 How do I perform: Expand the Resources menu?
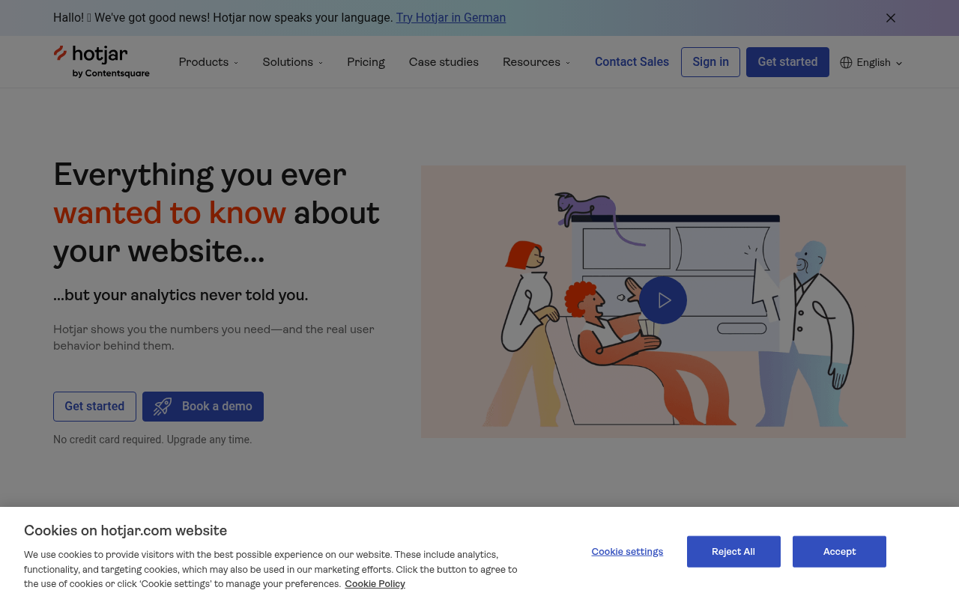(536, 62)
